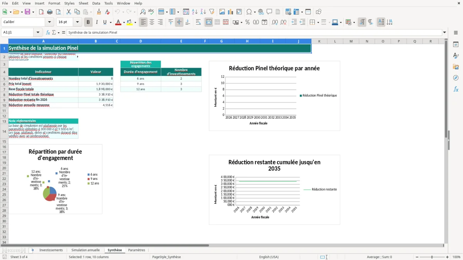The image size is (463, 260).
Task: Toggle Center Vertically alignment
Action: pos(179,22)
